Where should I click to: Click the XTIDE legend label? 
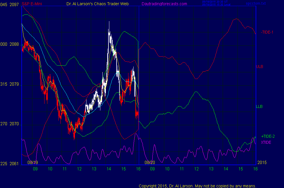coord(266,142)
